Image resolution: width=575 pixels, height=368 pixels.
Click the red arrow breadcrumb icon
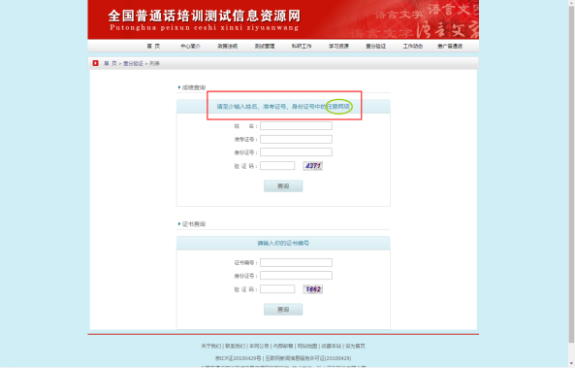pyautogui.click(x=95, y=63)
